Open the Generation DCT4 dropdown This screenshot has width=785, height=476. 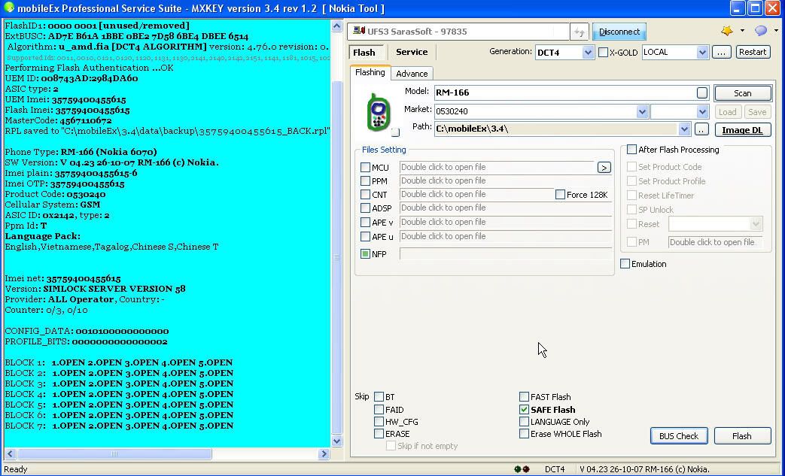[588, 52]
